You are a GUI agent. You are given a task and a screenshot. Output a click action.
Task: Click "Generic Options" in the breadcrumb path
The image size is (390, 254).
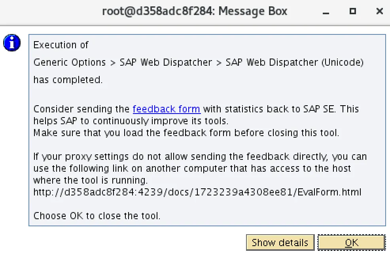pyautogui.click(x=70, y=63)
